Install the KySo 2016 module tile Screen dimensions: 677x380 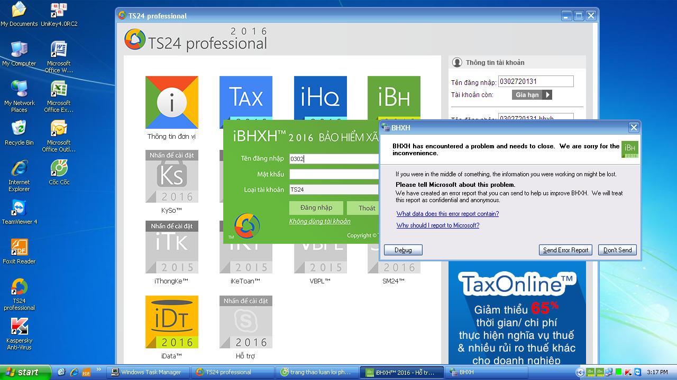click(172, 176)
